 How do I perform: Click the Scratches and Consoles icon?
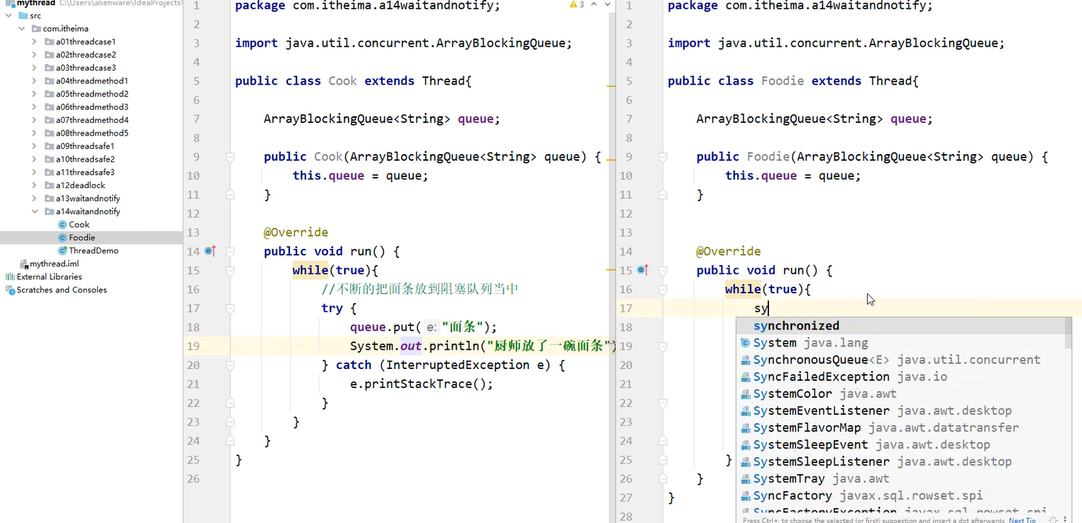(9, 290)
